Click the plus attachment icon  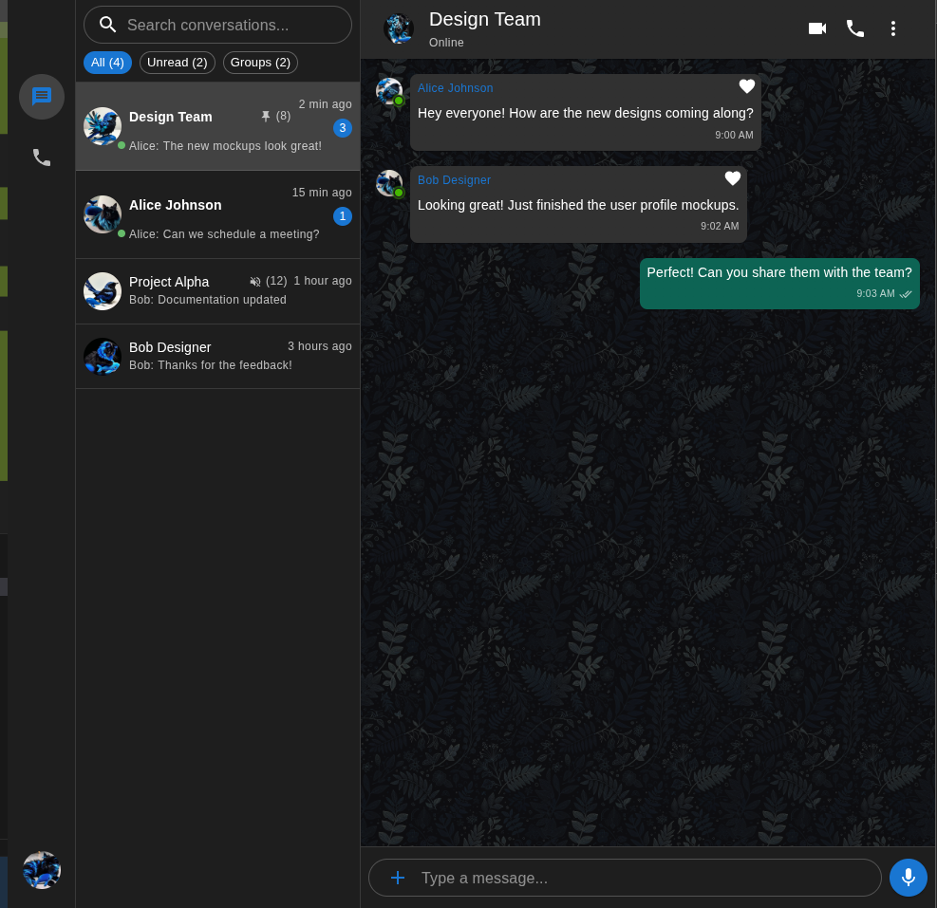click(x=398, y=878)
